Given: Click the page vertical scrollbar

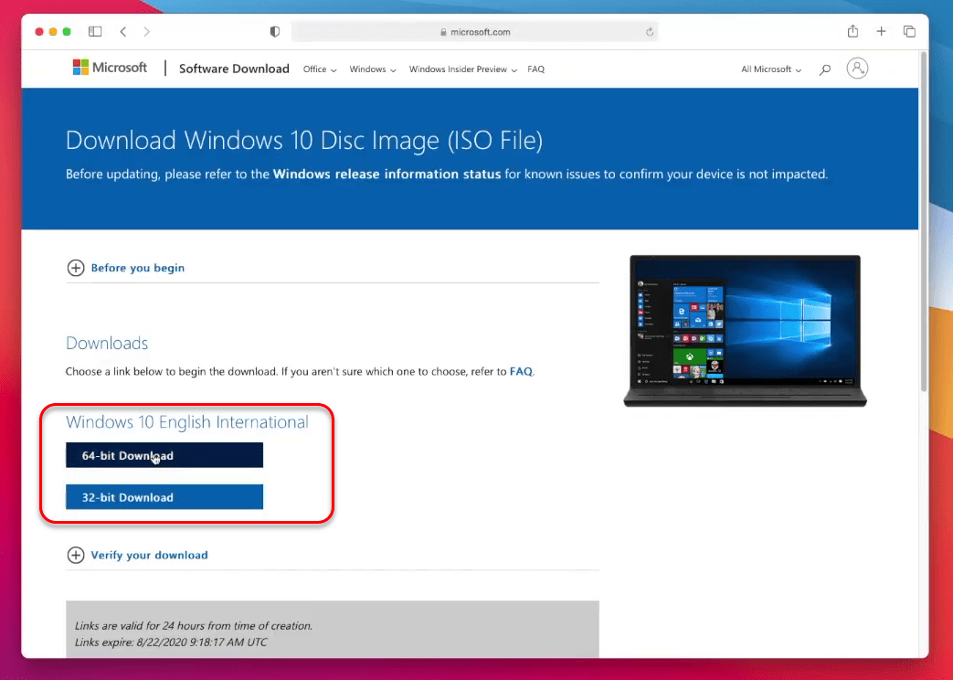Looking at the screenshot, I should coord(924,221).
